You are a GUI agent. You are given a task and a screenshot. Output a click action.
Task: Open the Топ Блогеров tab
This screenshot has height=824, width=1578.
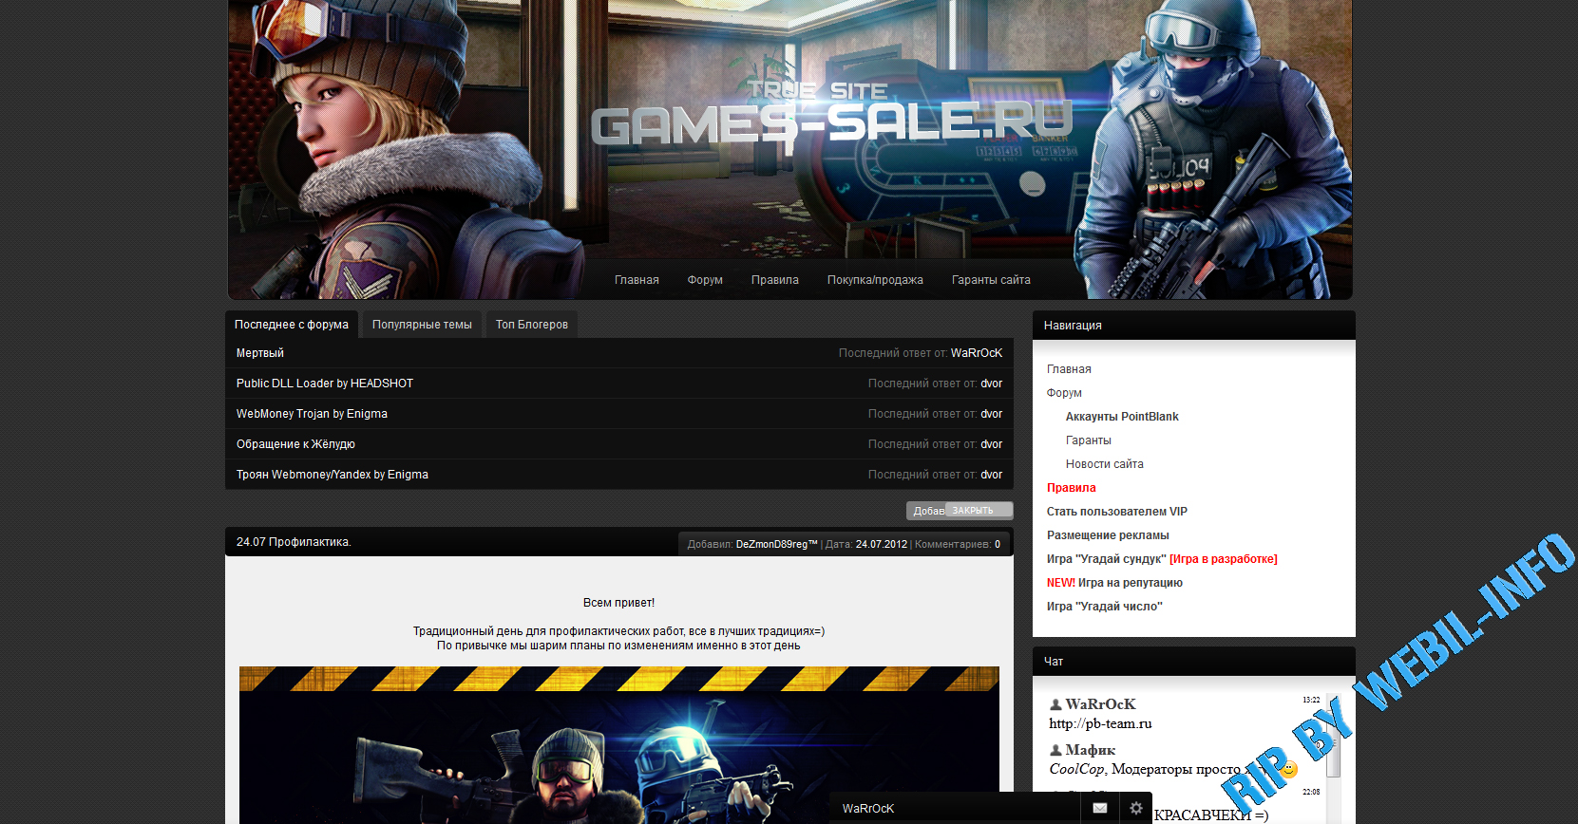click(532, 325)
